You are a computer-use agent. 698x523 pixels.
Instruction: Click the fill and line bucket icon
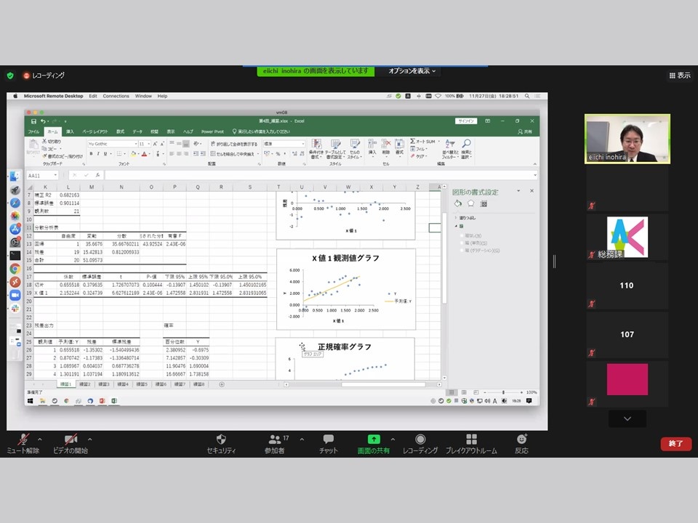(458, 203)
